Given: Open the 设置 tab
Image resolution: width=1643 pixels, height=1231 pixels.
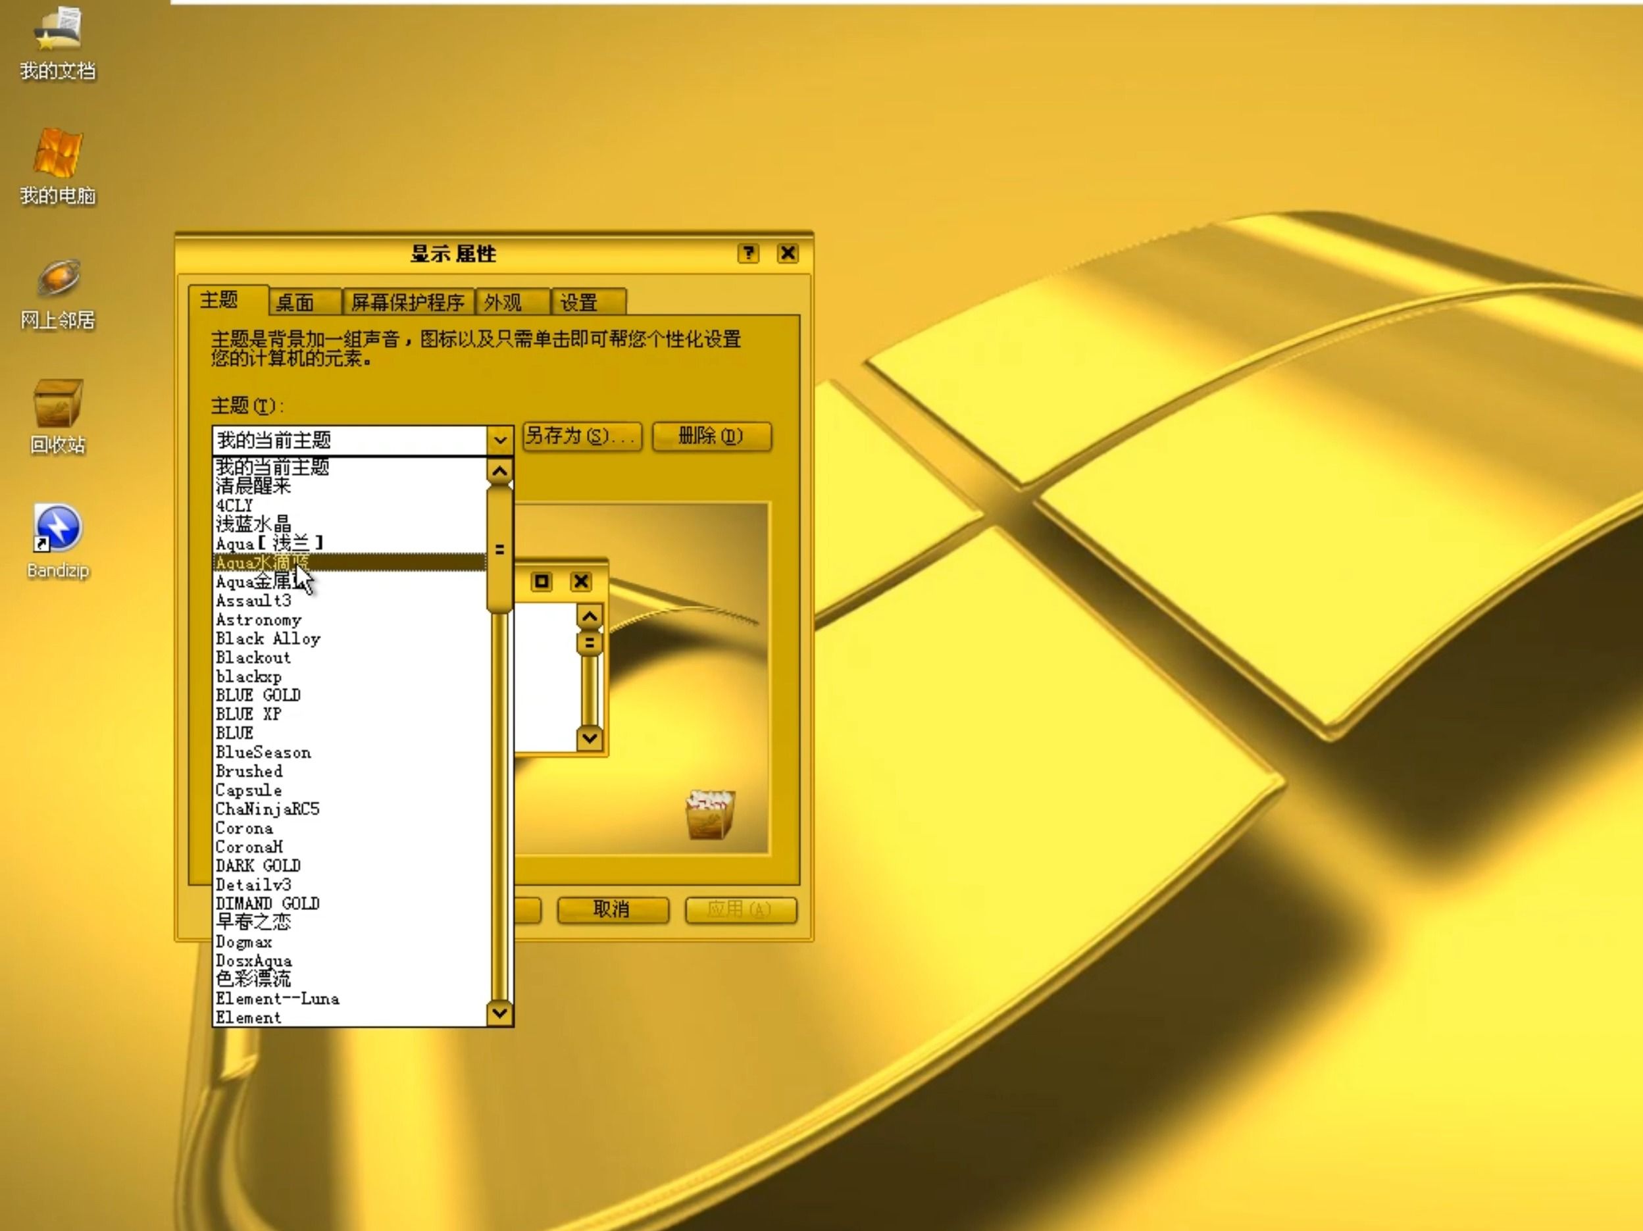Looking at the screenshot, I should coord(589,303).
